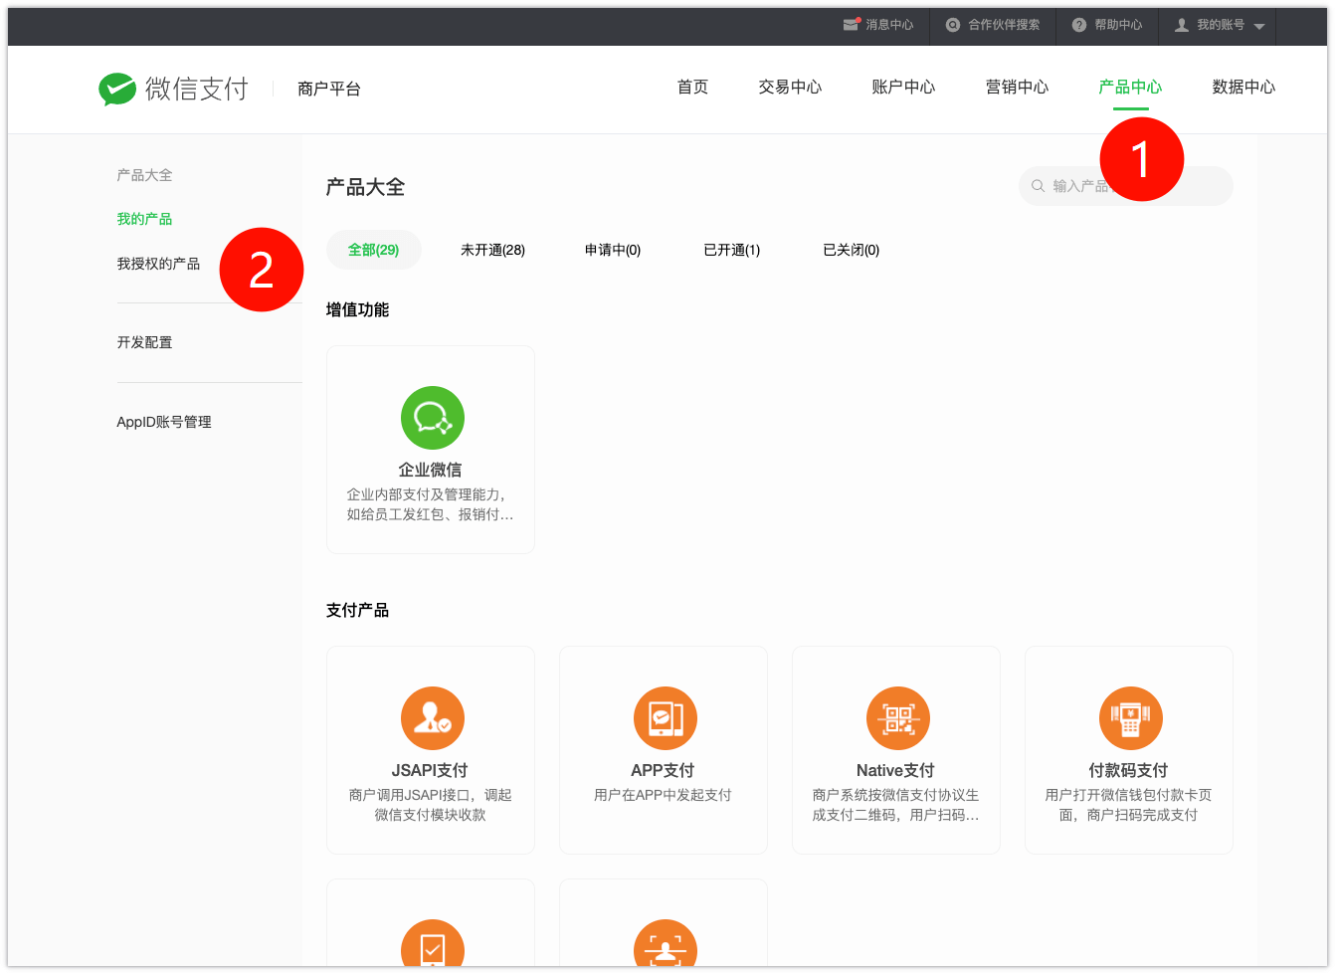The image size is (1335, 974).
Task: Open the 付款码支付 icon
Action: [1130, 718]
